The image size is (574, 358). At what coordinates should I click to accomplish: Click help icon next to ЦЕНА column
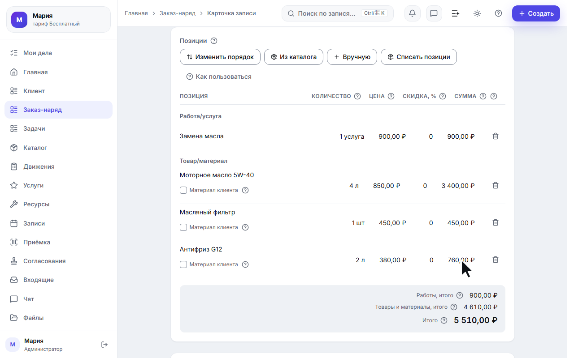point(391,96)
